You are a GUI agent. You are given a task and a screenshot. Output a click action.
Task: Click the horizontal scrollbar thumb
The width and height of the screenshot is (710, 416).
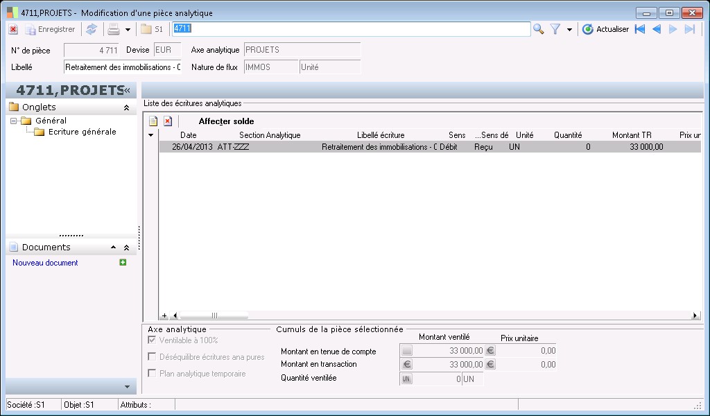214,315
